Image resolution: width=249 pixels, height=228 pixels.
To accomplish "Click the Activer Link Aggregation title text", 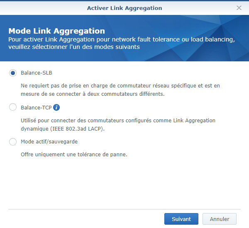I will [x=124, y=8].
